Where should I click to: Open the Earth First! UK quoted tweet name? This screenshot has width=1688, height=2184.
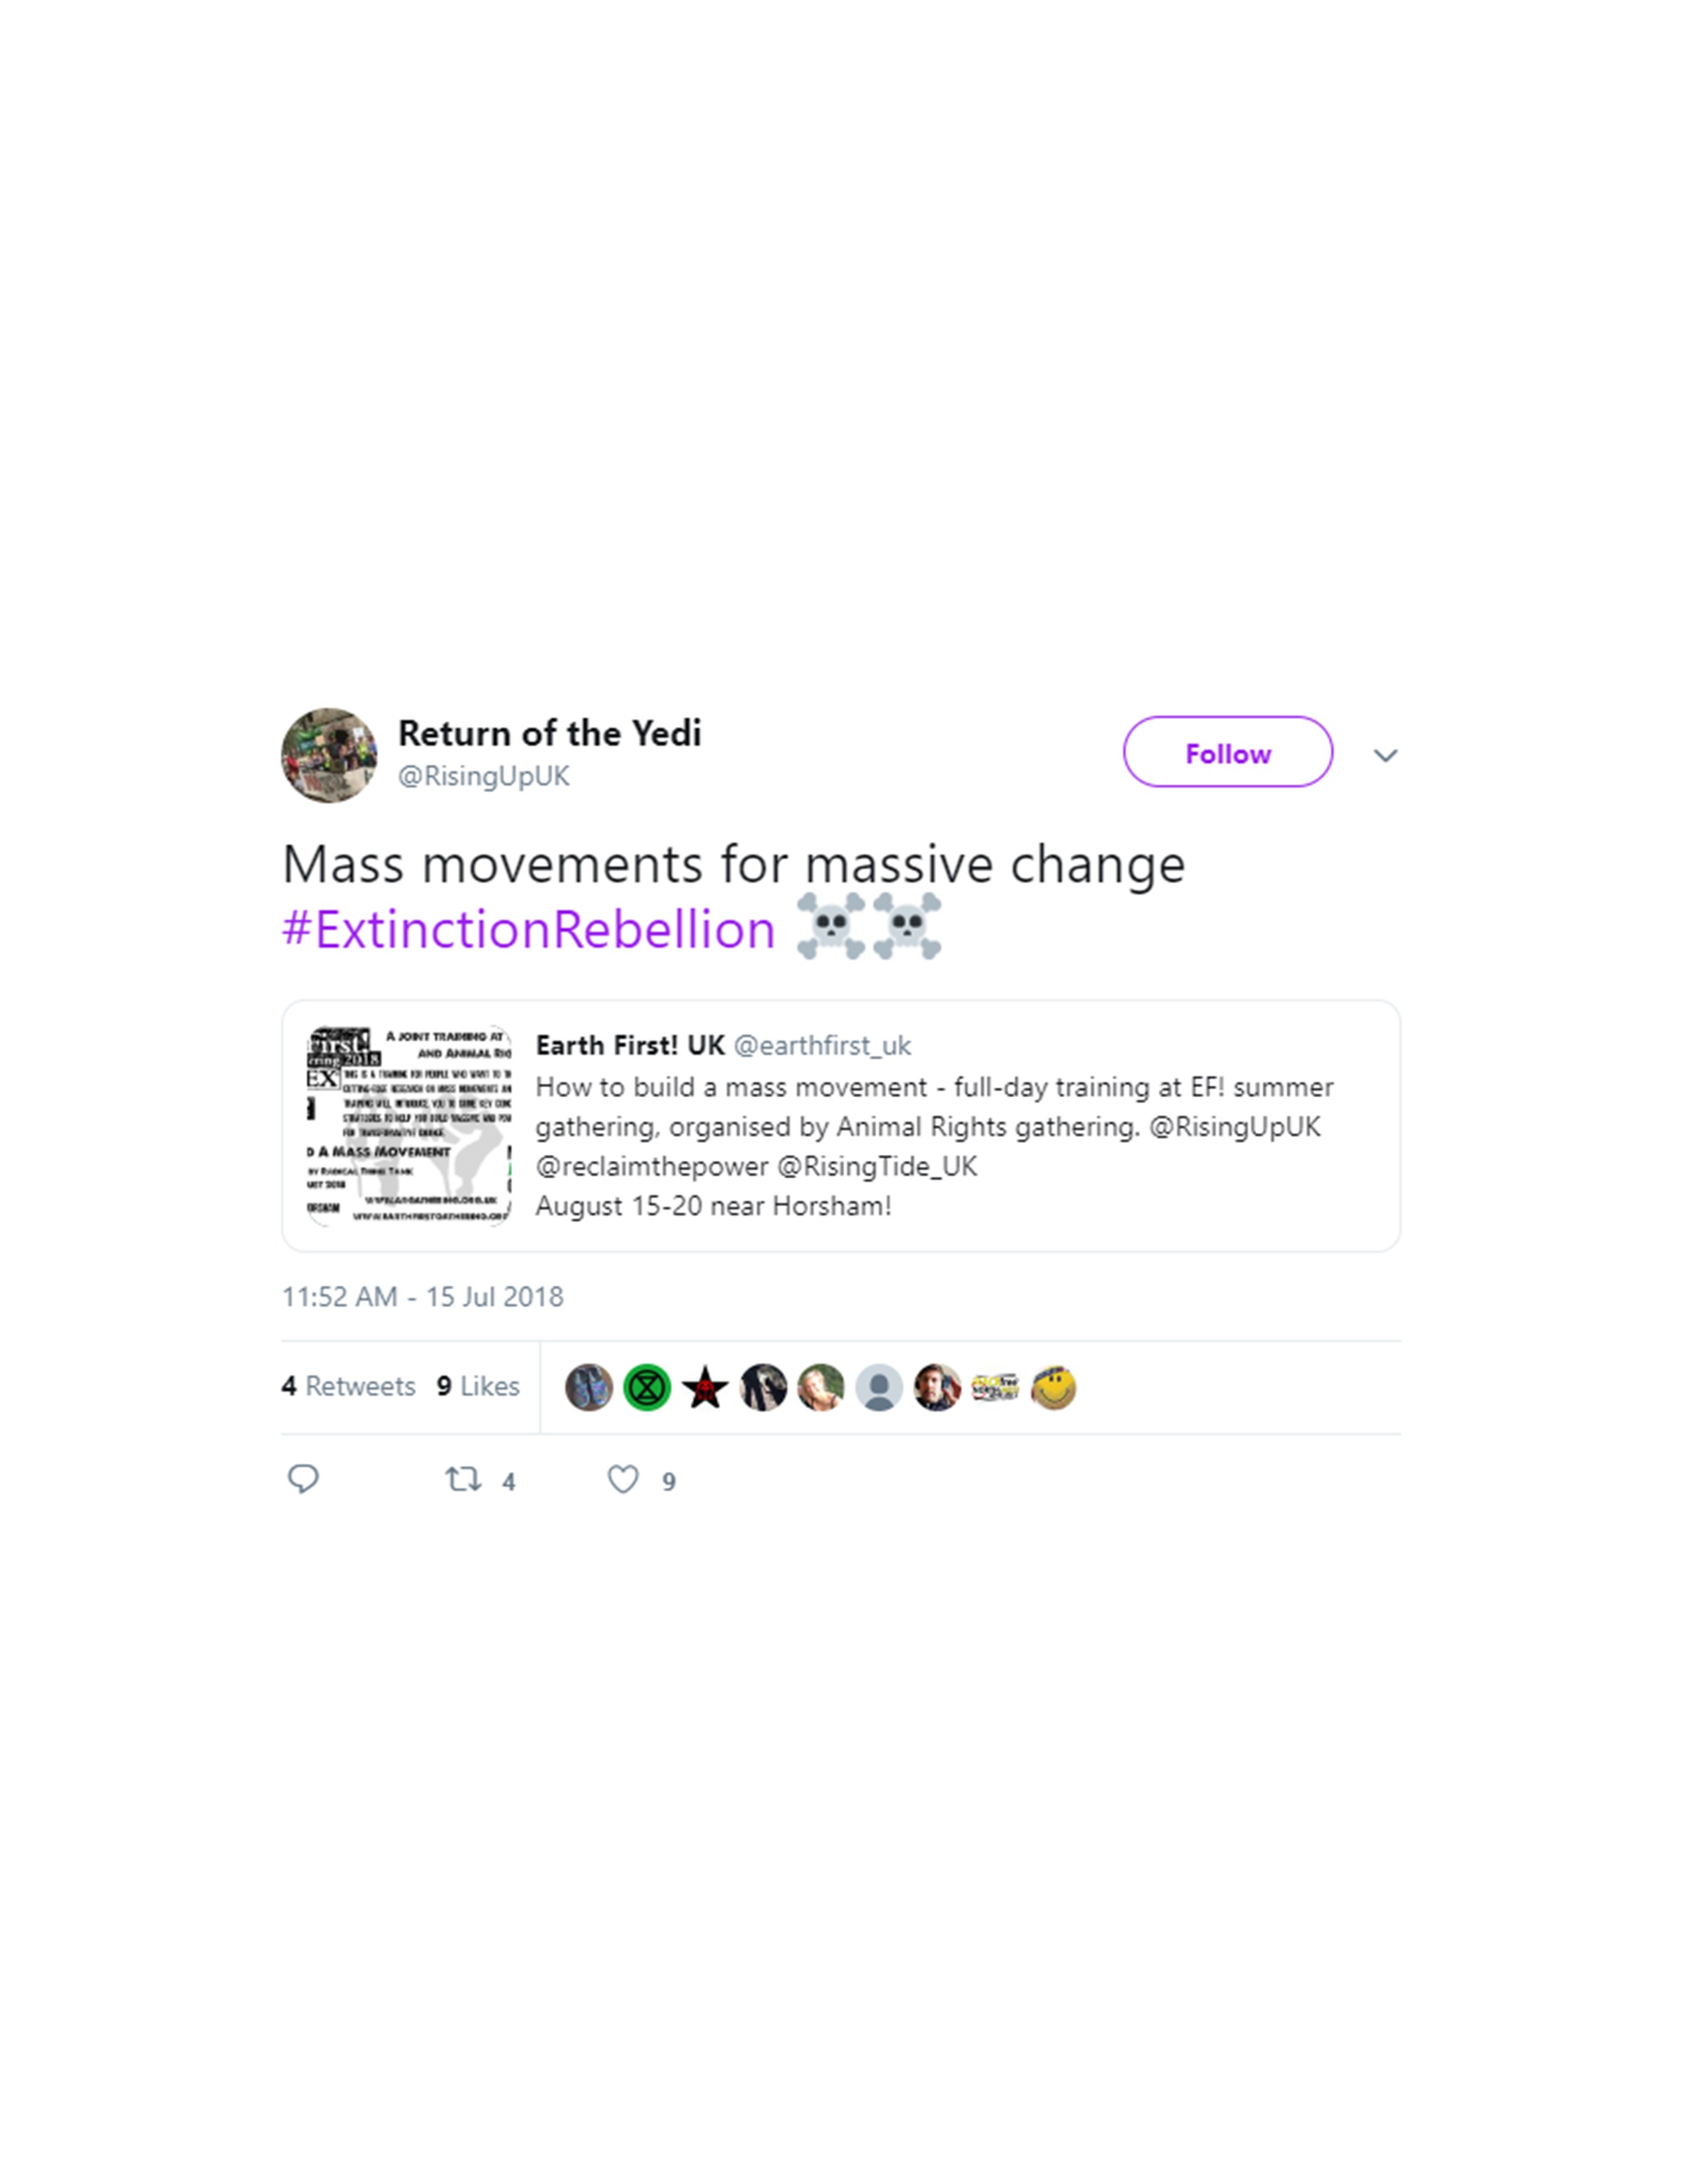tap(630, 1045)
